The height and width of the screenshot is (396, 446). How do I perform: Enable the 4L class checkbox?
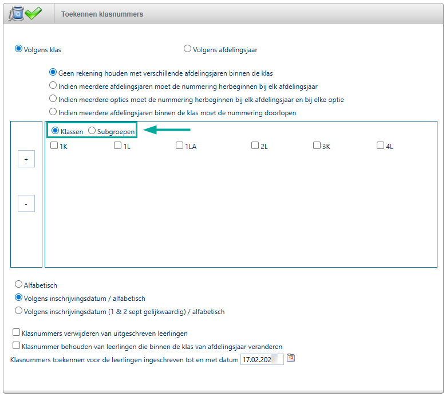coord(380,146)
